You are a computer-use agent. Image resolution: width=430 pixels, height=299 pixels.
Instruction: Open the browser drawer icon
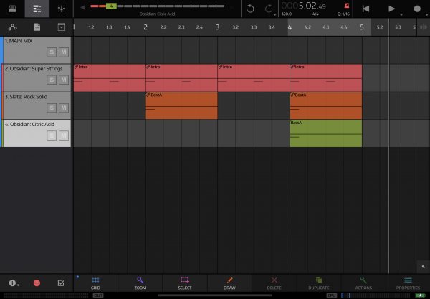[12, 9]
